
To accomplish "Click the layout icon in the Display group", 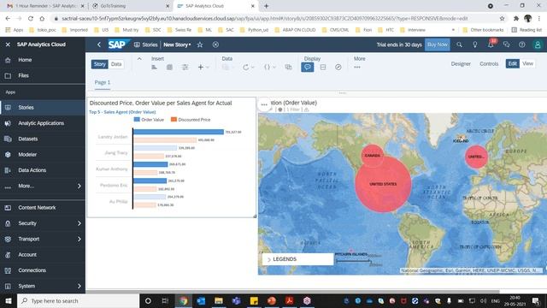I will [x=323, y=67].
